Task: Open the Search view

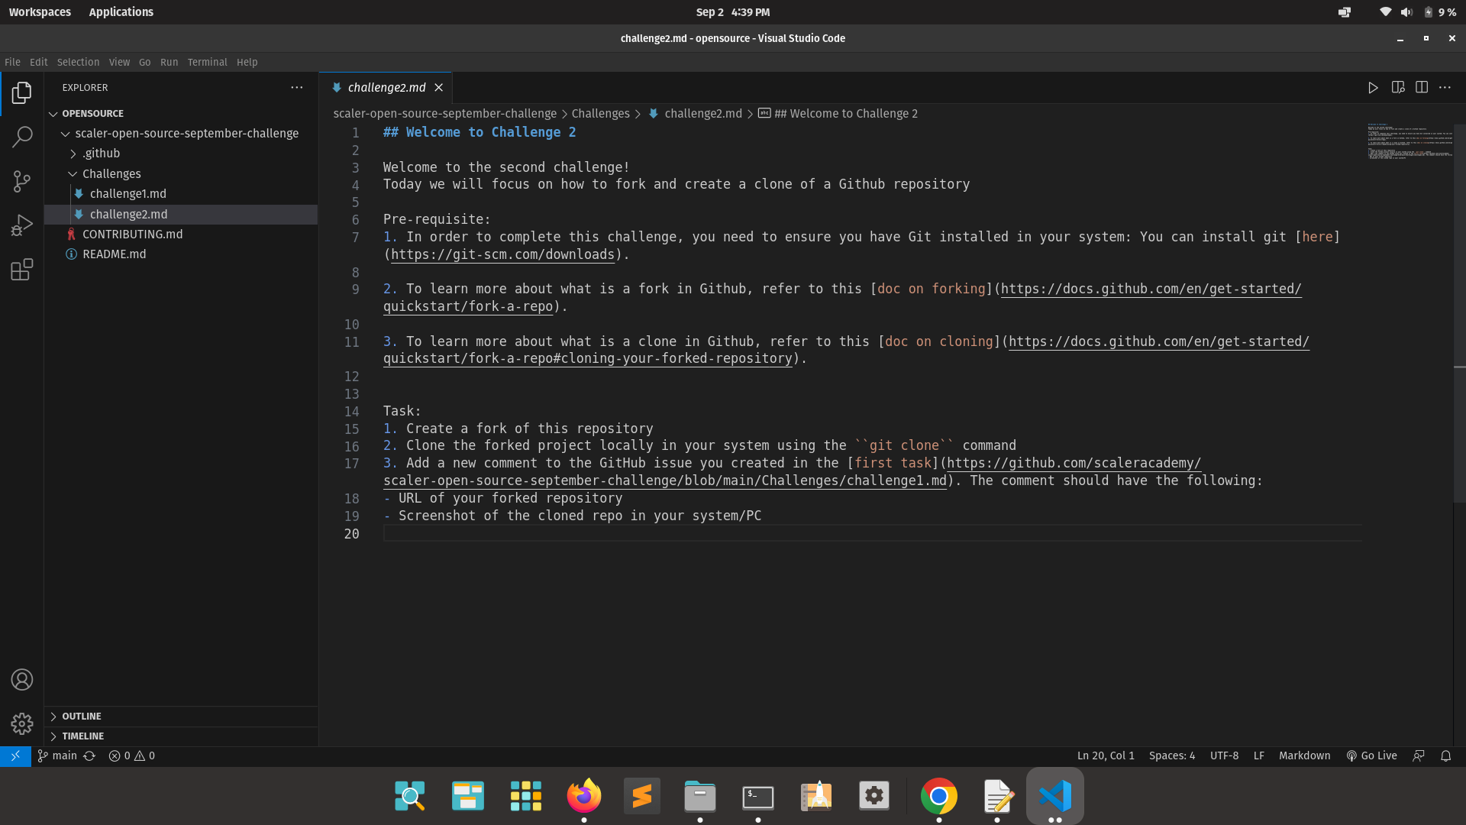Action: [x=22, y=136]
